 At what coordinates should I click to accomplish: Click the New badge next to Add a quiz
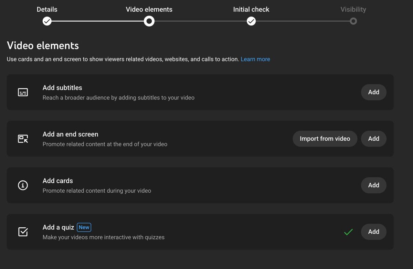(x=84, y=227)
